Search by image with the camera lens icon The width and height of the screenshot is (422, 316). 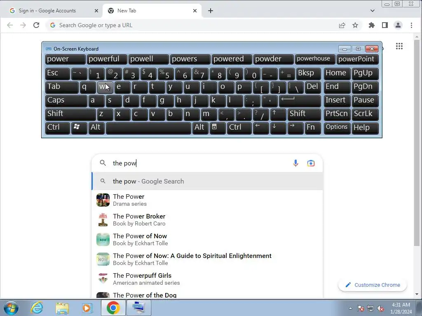pos(311,163)
